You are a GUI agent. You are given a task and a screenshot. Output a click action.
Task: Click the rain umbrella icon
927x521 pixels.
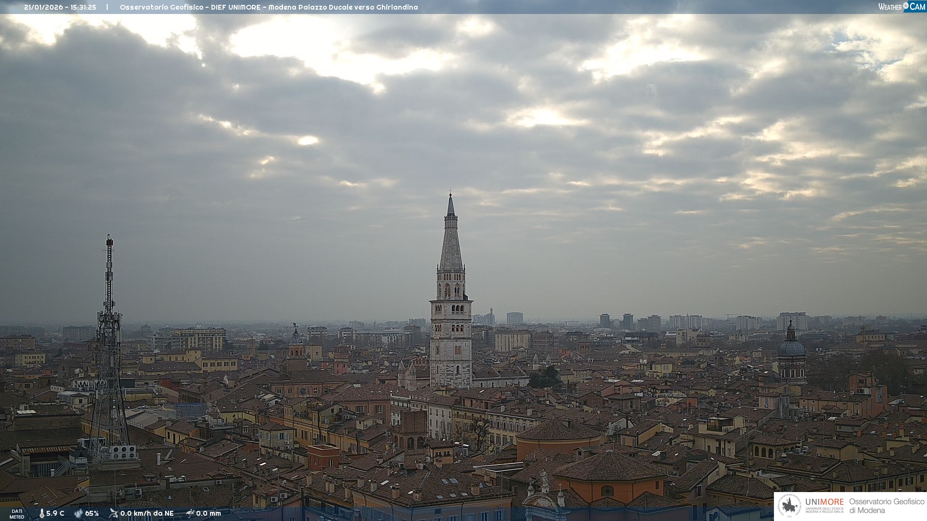pyautogui.click(x=190, y=513)
